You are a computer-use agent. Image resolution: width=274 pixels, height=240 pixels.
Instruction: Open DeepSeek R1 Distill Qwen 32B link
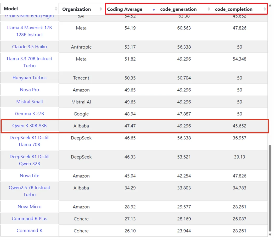30,160
